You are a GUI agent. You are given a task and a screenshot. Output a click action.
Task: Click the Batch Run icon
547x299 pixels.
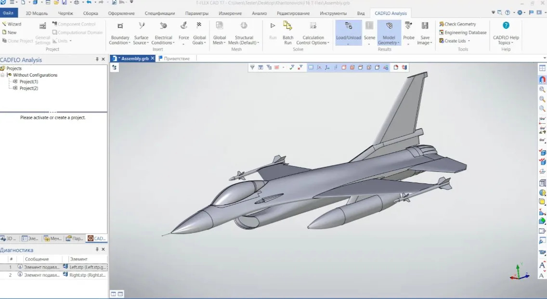[288, 26]
